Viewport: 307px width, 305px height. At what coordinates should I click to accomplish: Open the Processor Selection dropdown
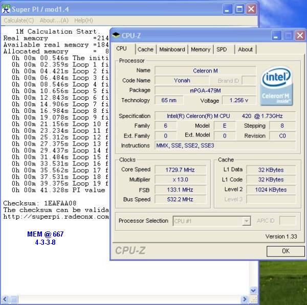coord(212,221)
